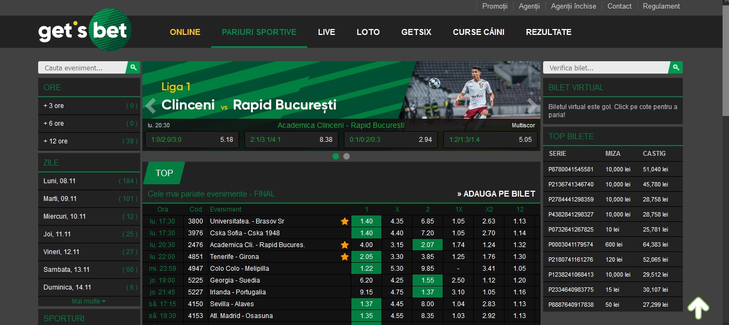
Task: Expand the Mai multe days list
Action: 89,301
